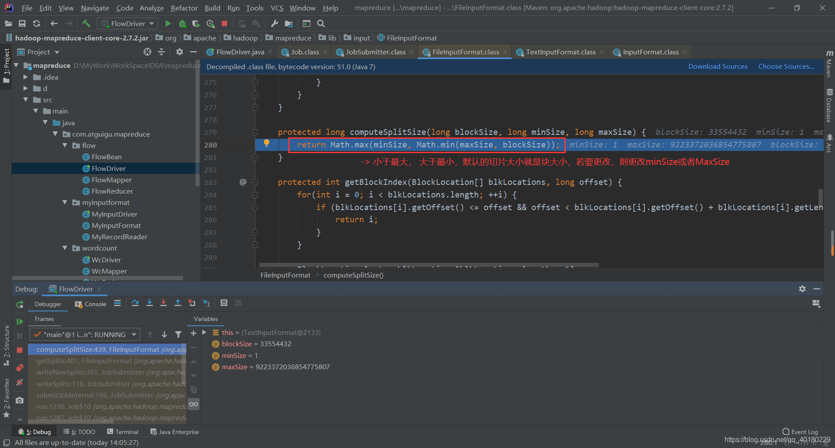Toggle the Structure side tool window
Viewport: 835px width, 448px height.
point(6,346)
